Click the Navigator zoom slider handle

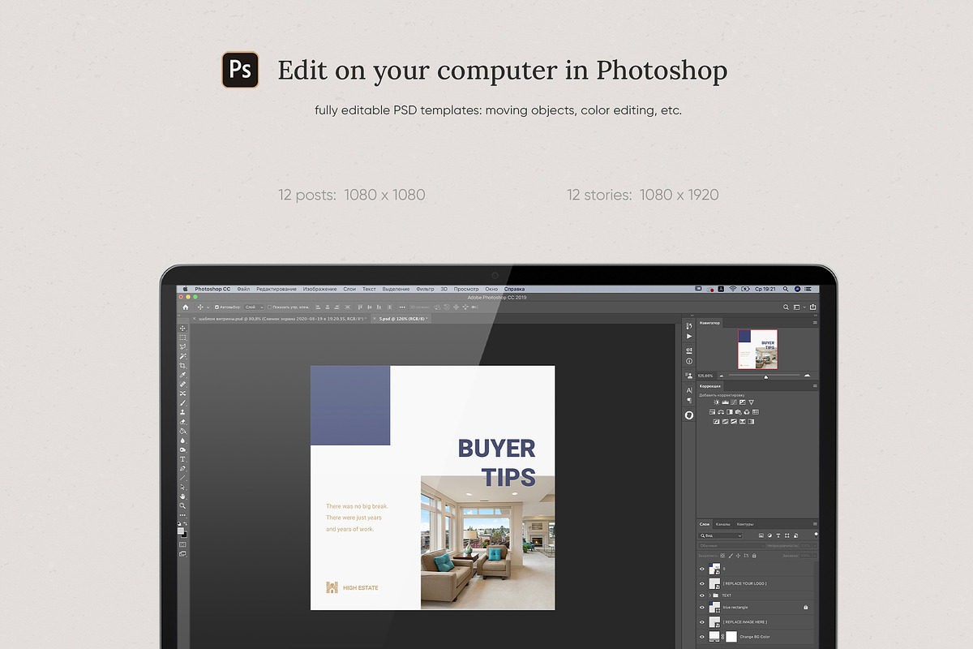(765, 376)
